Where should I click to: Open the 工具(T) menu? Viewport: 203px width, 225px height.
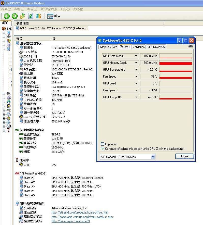coord(65,9)
